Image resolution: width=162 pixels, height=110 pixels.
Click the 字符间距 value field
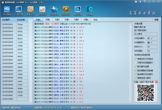pyautogui.click(x=152, y=51)
